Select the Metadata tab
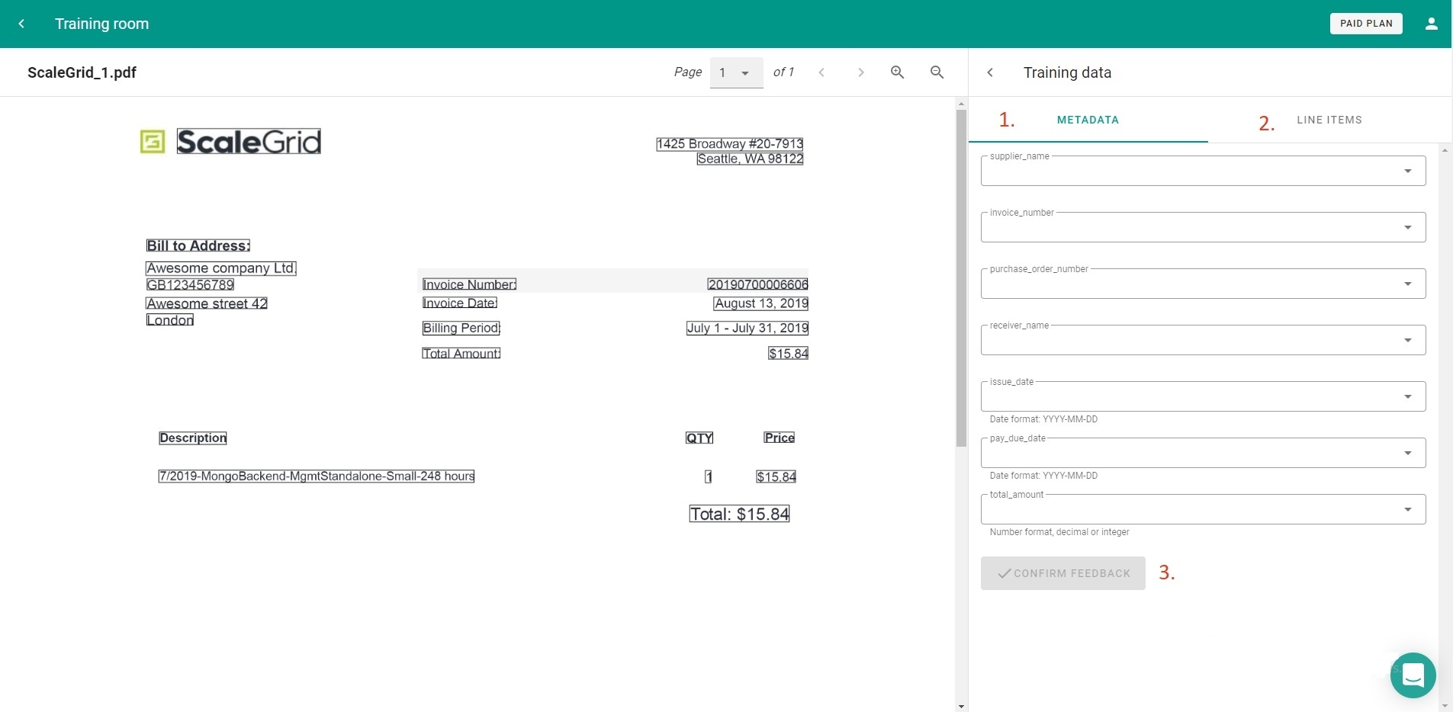Image resolution: width=1453 pixels, height=712 pixels. pos(1088,120)
